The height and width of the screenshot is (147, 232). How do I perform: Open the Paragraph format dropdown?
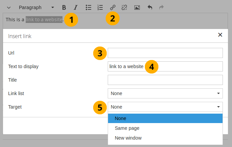coord(36,7)
